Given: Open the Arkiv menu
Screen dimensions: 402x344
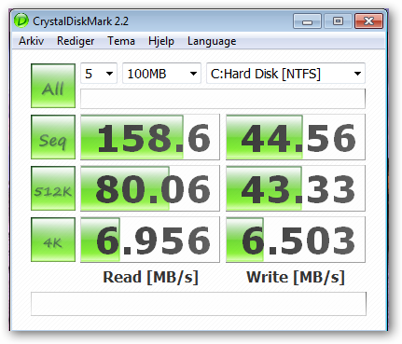Looking at the screenshot, I should 31,41.
